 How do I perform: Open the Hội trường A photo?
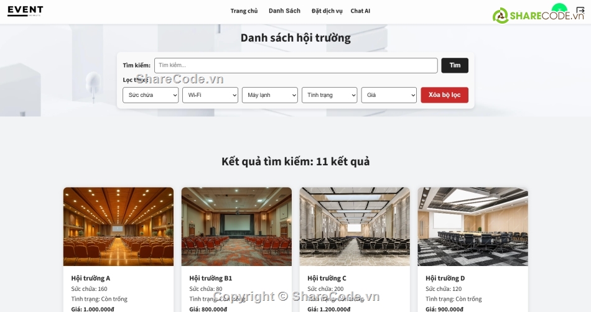[x=118, y=226]
